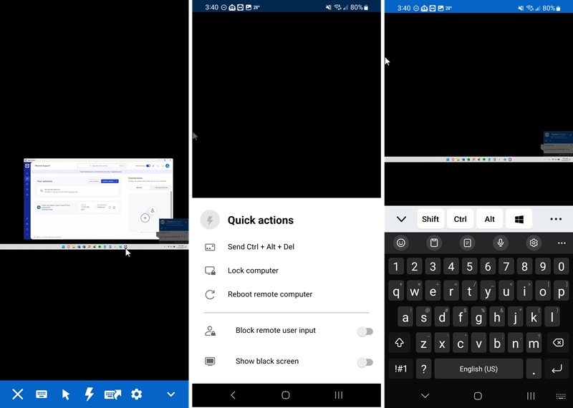
Task: Send Ctrl + Alt + Del
Action: click(x=286, y=247)
